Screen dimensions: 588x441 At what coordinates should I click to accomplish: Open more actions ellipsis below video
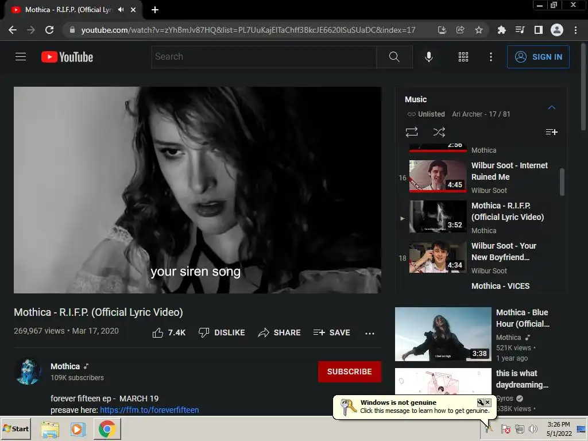pyautogui.click(x=370, y=333)
